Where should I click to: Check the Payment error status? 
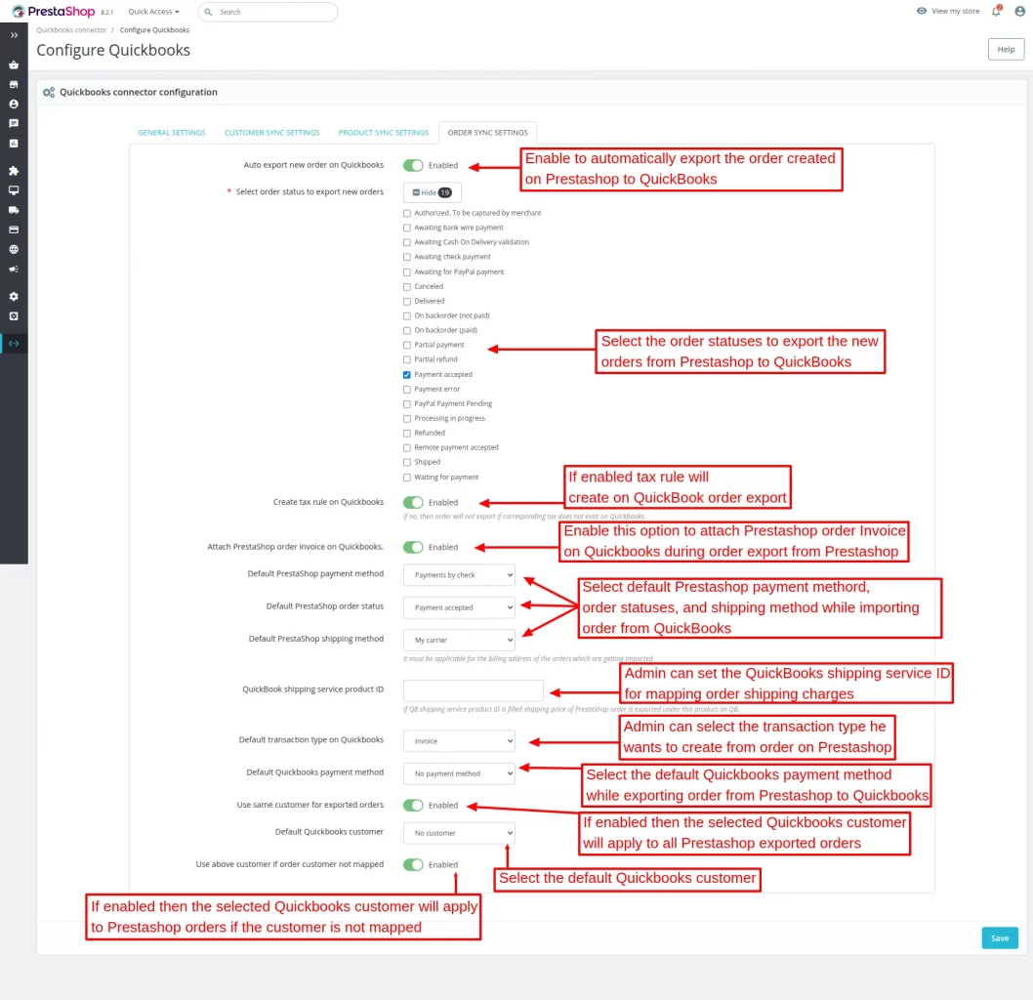[x=406, y=390]
